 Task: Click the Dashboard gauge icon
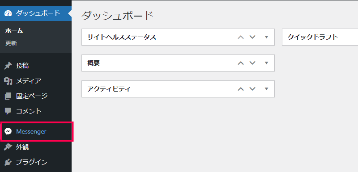pyautogui.click(x=8, y=13)
